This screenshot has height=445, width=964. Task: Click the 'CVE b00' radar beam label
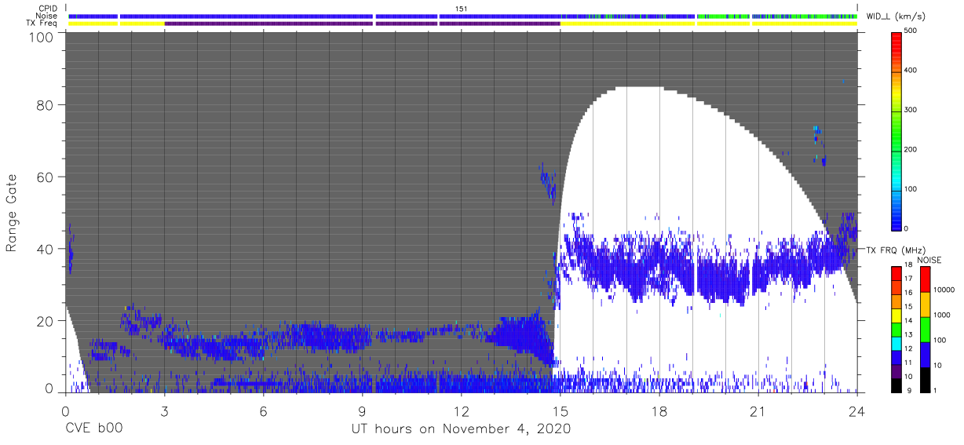pos(93,429)
